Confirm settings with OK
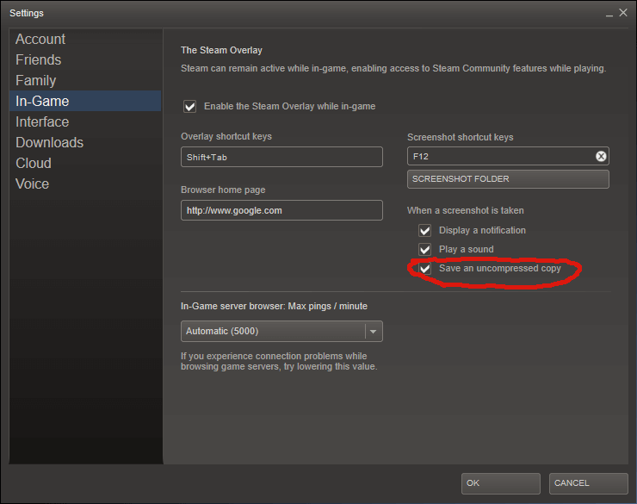 [500, 483]
